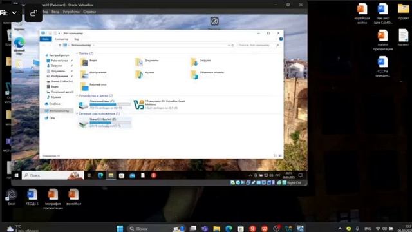Refresh the Explorer address bar location
This screenshot has width=412, height=232.
[232, 45]
